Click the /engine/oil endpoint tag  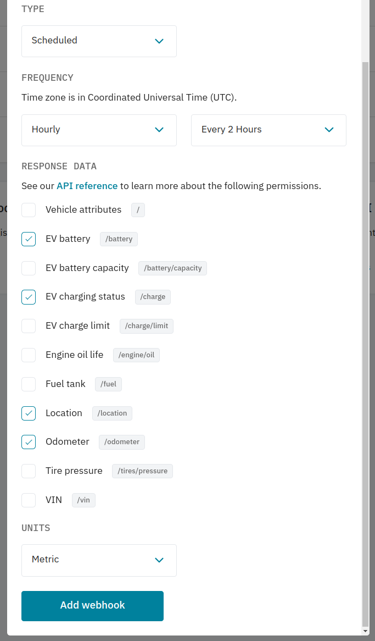point(136,355)
